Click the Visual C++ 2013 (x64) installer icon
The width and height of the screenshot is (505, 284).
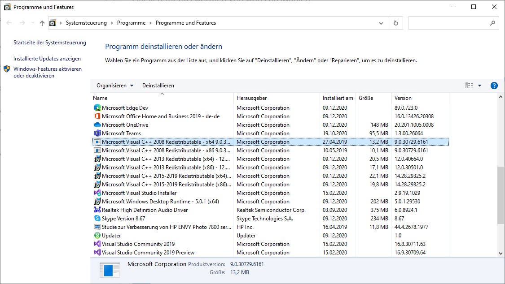click(x=97, y=159)
